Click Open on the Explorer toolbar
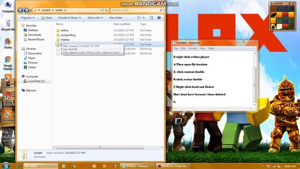 tap(46, 18)
